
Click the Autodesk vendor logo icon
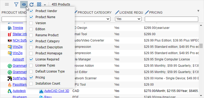tap(10, 91)
